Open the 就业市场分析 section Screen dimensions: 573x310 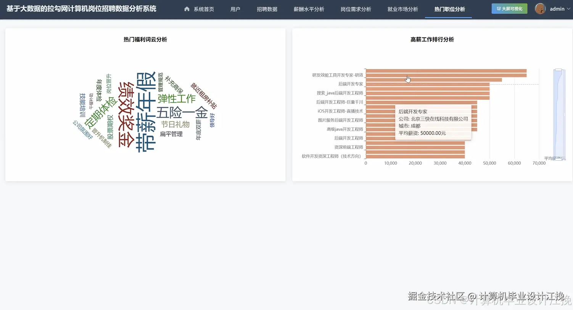coord(403,9)
